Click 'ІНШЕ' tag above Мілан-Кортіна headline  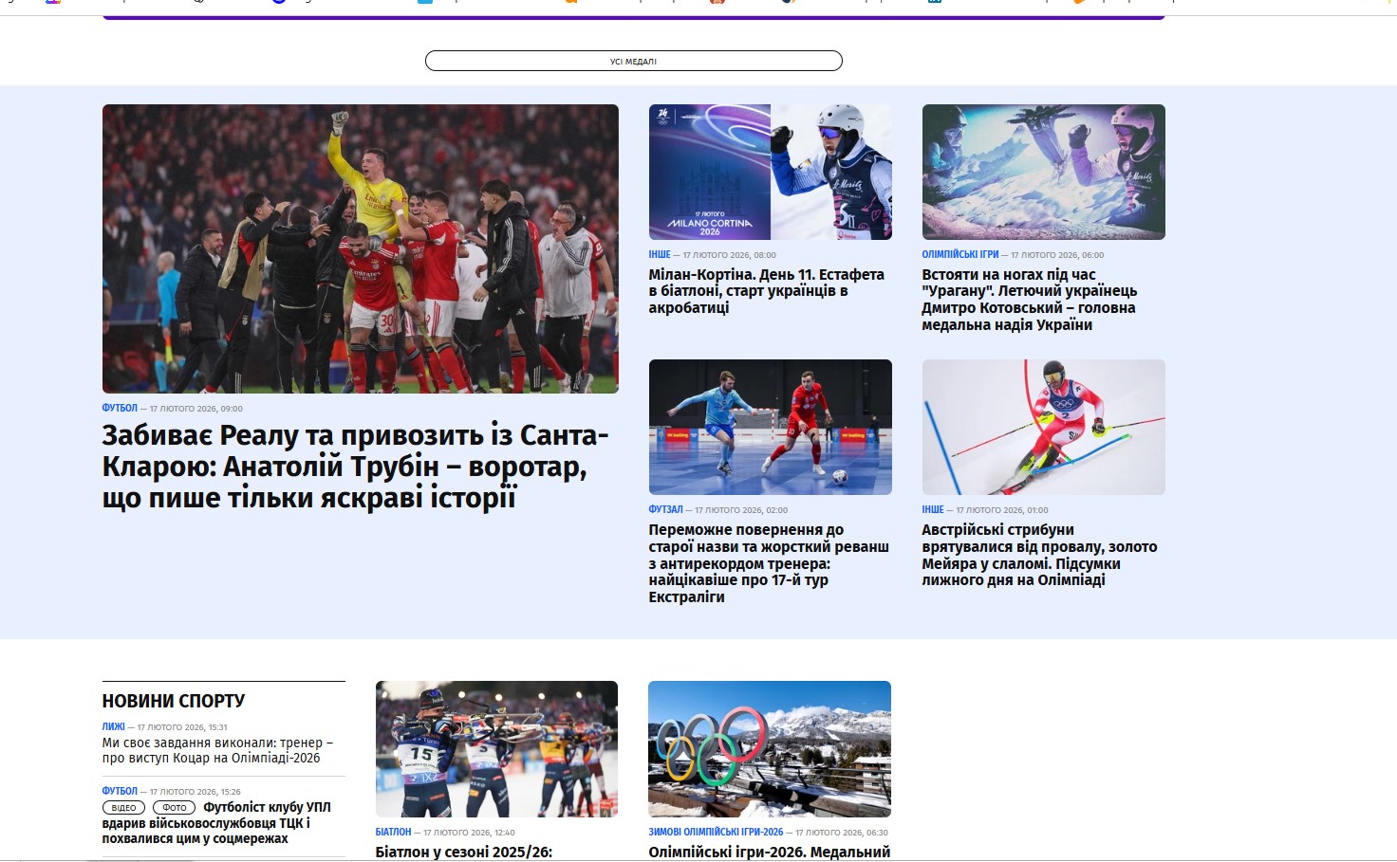coord(660,255)
